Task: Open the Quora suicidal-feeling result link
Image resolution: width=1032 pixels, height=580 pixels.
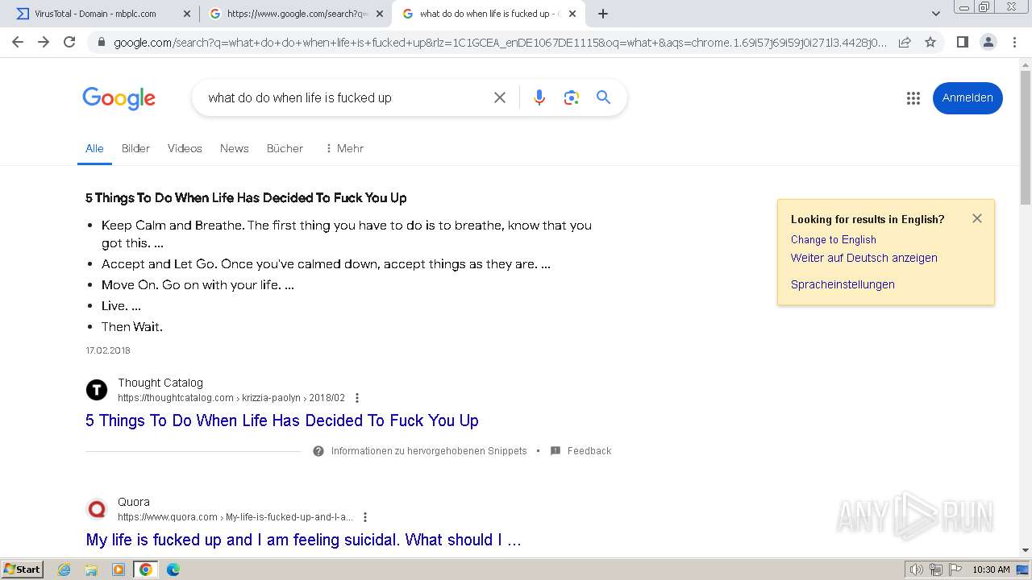Action: [303, 540]
